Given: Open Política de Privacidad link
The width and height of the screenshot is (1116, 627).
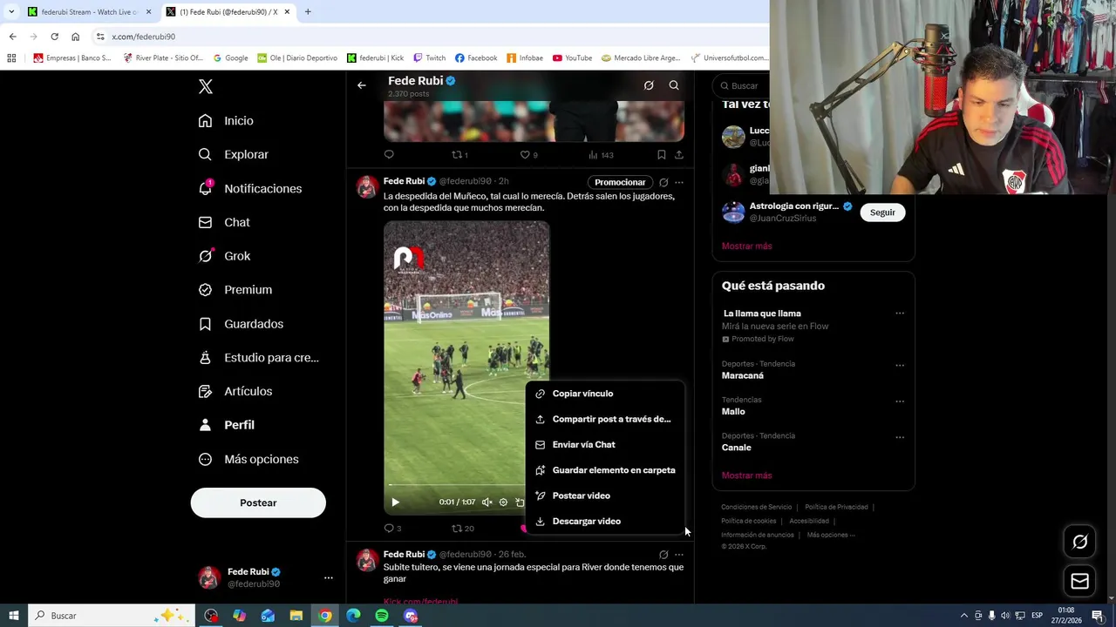Looking at the screenshot, I should coord(836,507).
